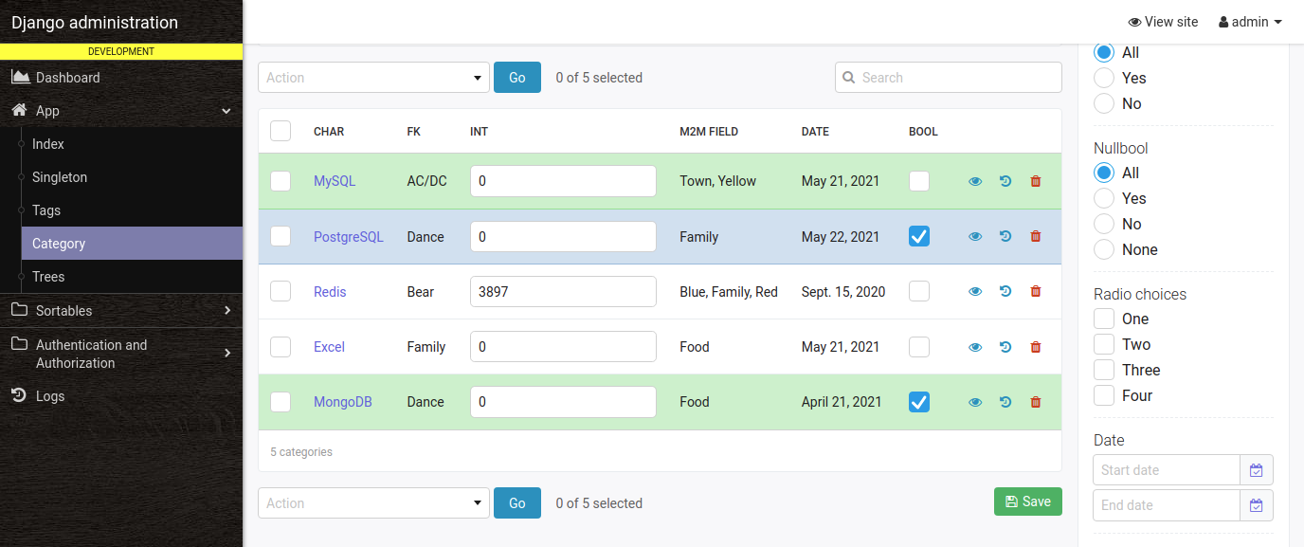Click the green Save button

point(1028,501)
